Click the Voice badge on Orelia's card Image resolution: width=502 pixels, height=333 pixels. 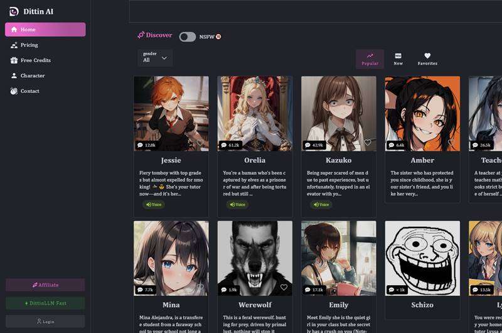coord(238,204)
